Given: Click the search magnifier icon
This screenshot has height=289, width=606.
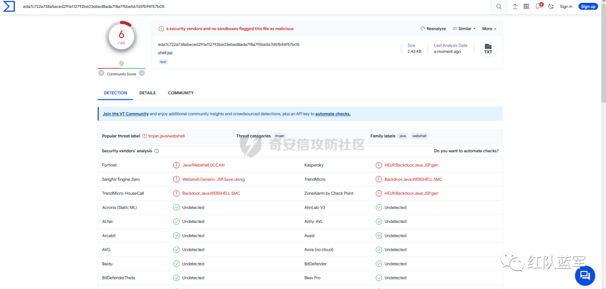Looking at the screenshot, I should 499,7.
